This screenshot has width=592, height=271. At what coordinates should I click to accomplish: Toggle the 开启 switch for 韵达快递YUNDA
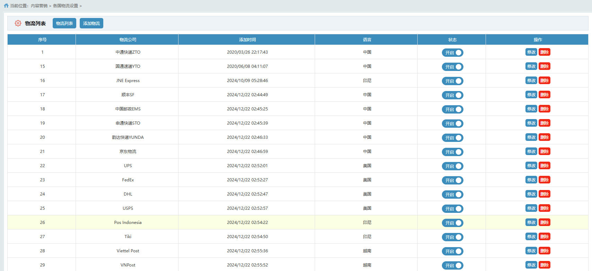tap(453, 138)
